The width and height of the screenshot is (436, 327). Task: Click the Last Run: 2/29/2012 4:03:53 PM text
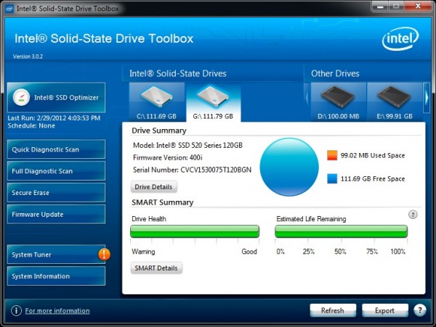click(54, 118)
